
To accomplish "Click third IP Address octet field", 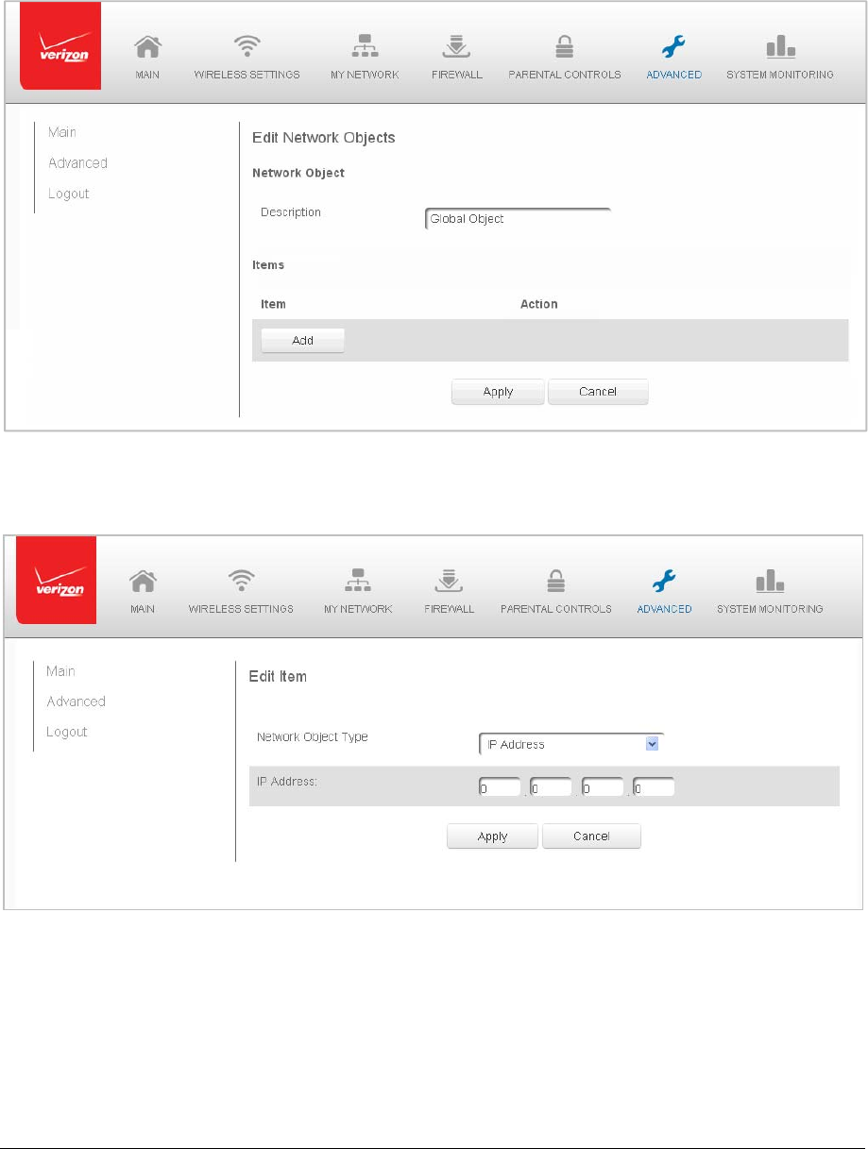I will click(602, 787).
